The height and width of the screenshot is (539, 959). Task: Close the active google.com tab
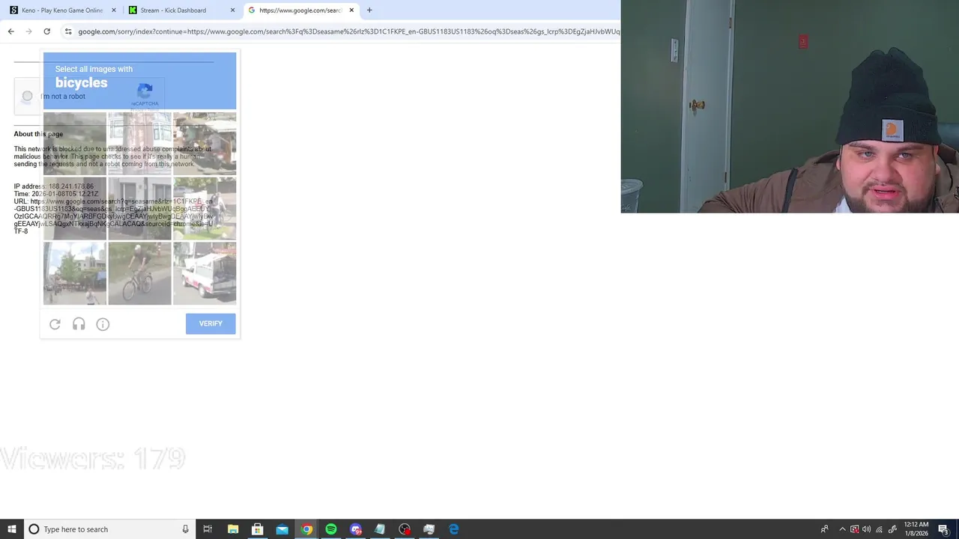pyautogui.click(x=351, y=10)
